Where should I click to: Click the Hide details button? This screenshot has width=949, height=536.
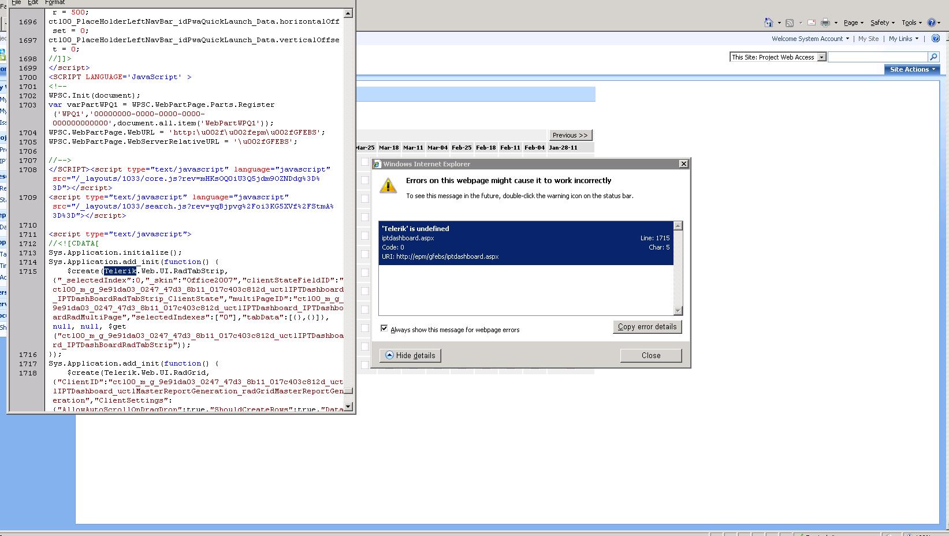(410, 355)
